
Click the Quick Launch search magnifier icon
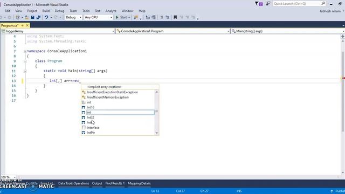coord(323,4)
